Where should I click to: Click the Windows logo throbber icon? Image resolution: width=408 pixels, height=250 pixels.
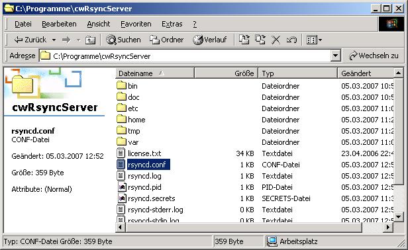click(x=391, y=24)
